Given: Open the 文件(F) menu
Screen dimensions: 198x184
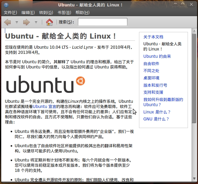Looking at the screenshot, I should 10,12.
